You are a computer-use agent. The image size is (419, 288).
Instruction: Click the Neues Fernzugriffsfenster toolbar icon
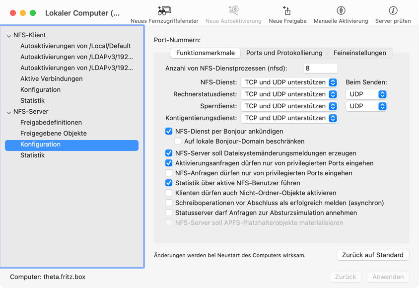[164, 11]
